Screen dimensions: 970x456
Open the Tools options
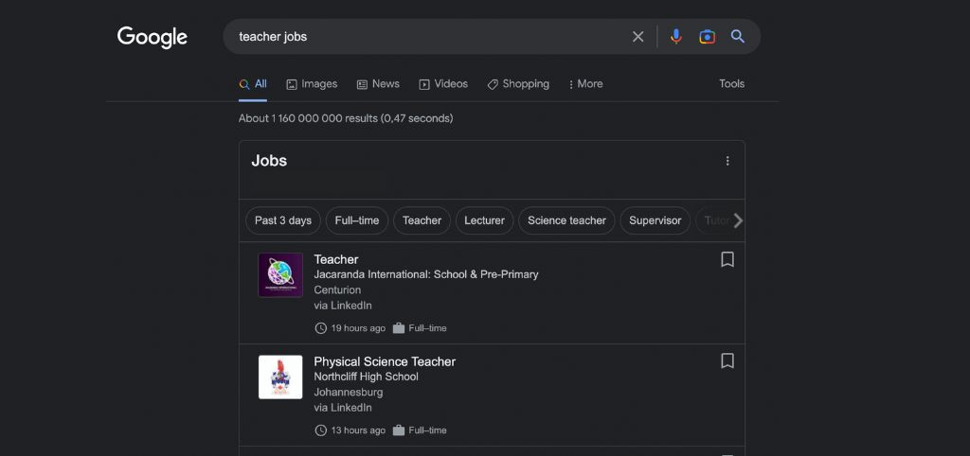[731, 84]
